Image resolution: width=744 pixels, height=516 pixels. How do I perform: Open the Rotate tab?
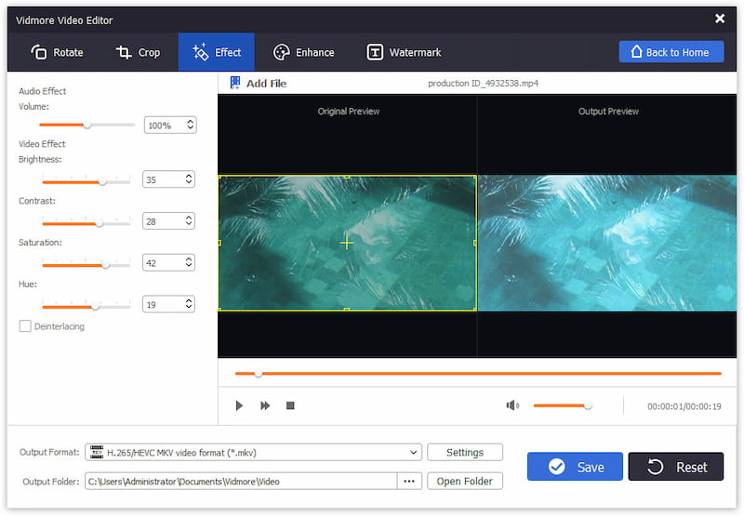tap(57, 52)
